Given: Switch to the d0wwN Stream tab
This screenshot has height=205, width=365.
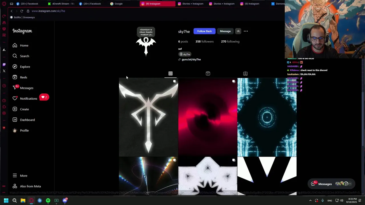Looking at the screenshot, I should [61, 4].
